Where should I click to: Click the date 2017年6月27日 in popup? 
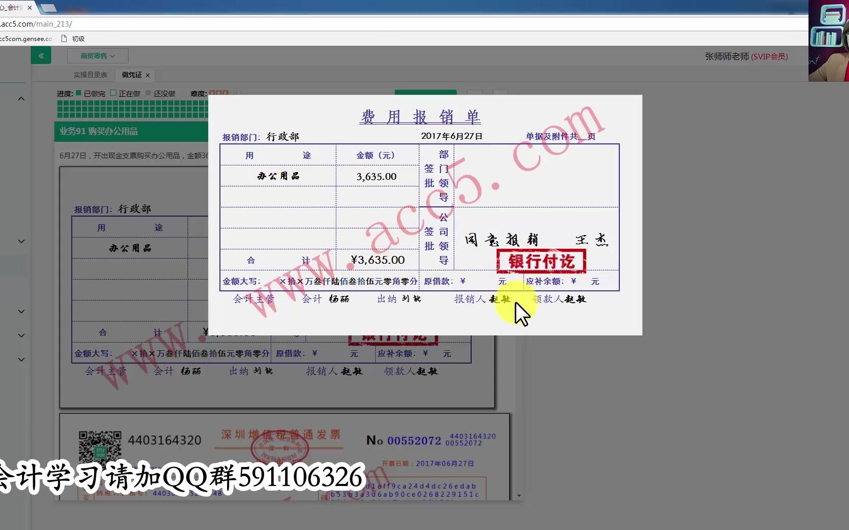(x=452, y=136)
